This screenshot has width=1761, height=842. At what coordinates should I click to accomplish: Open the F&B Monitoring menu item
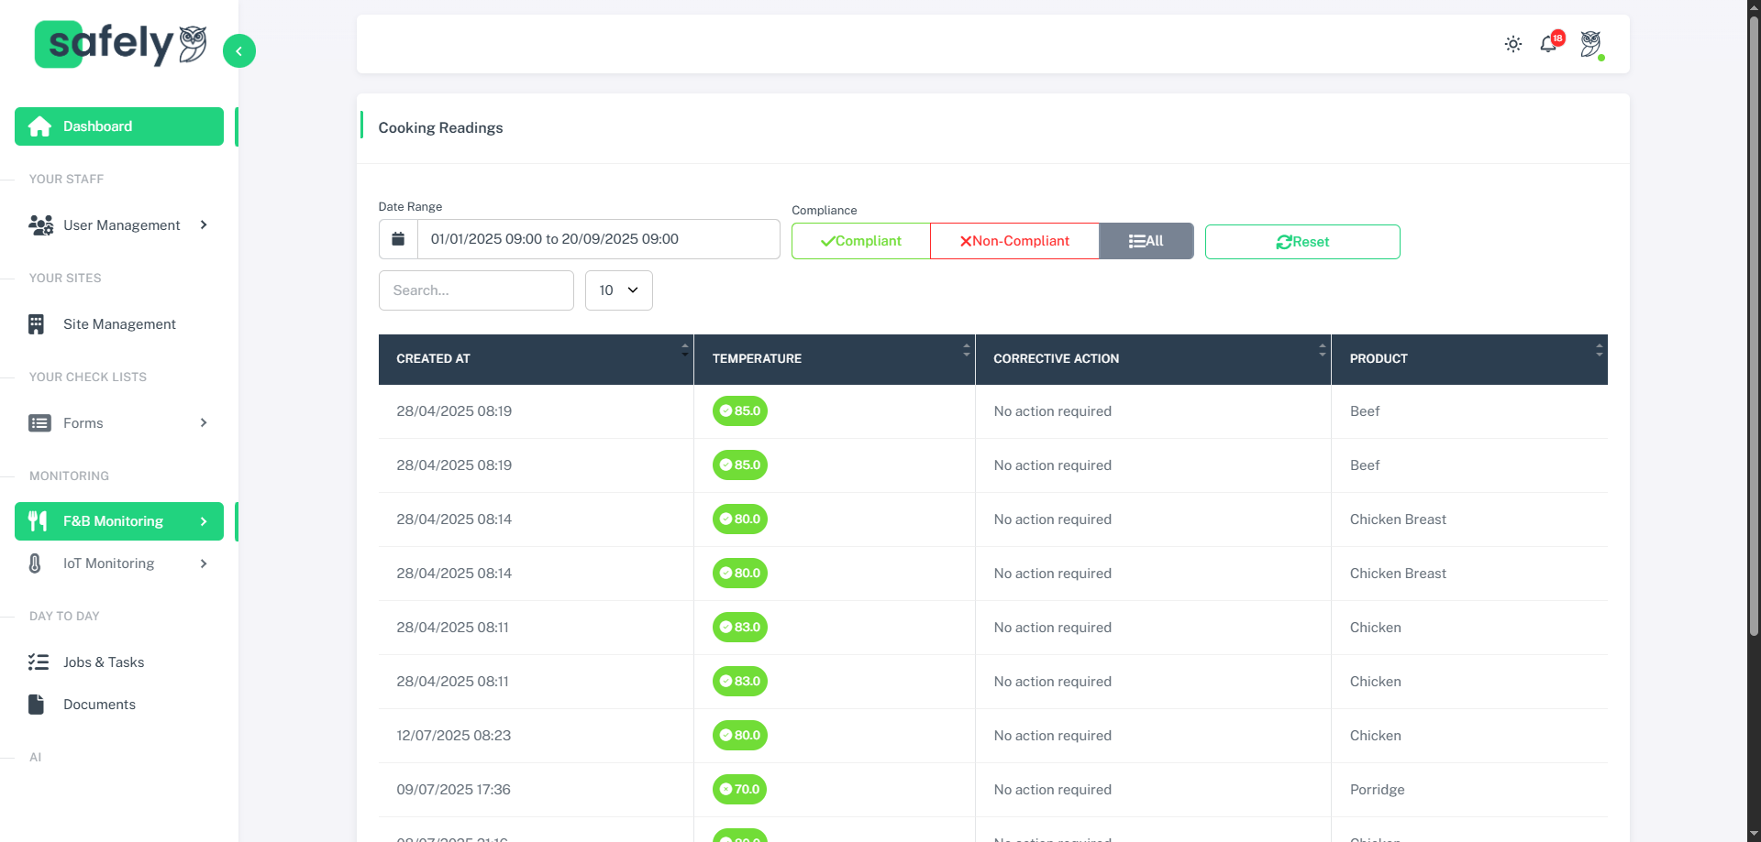119,521
